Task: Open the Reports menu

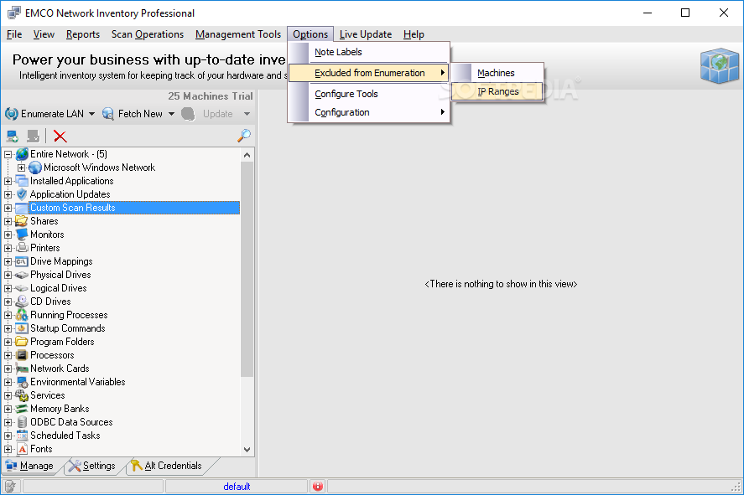Action: coord(83,34)
